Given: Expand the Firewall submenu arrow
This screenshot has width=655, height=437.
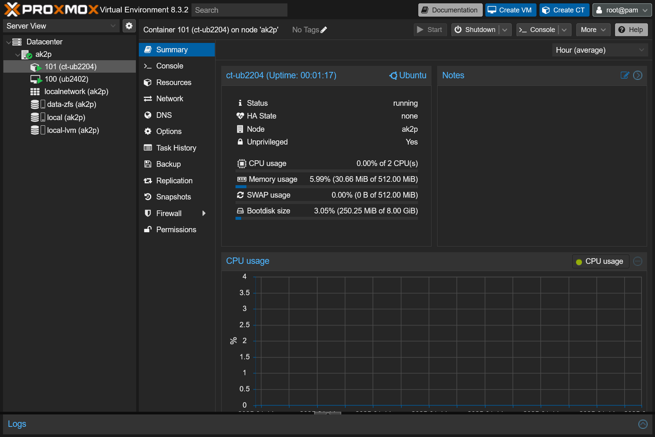Looking at the screenshot, I should 204,213.
